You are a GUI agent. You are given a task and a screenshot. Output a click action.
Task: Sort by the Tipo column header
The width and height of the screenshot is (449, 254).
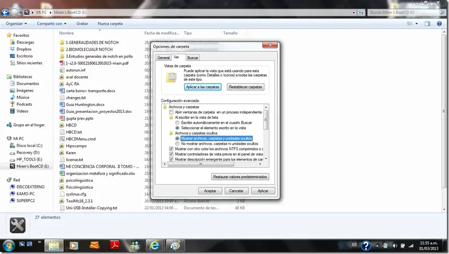click(188, 33)
